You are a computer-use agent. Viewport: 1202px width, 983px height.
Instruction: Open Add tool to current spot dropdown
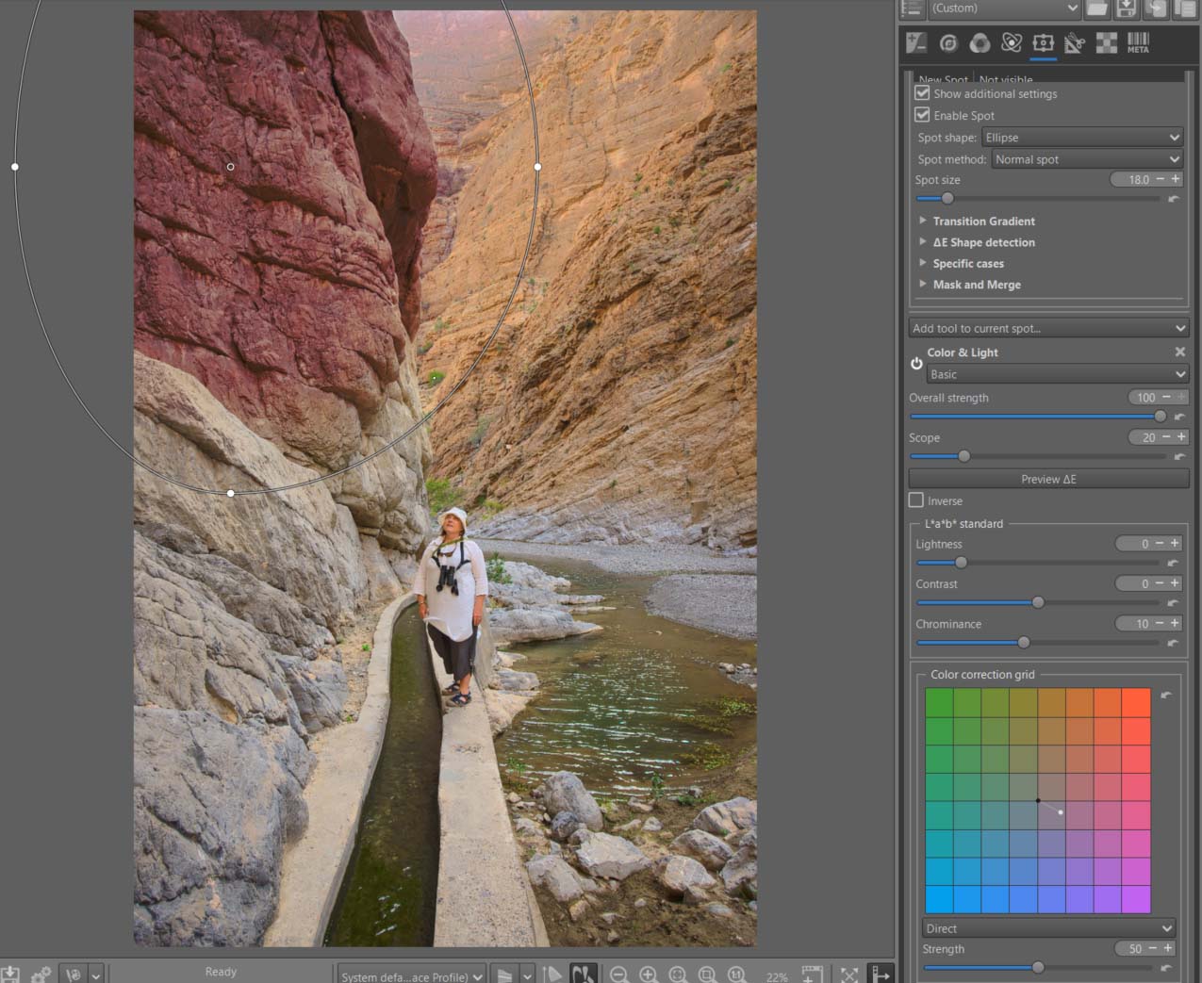pyautogui.click(x=1048, y=328)
